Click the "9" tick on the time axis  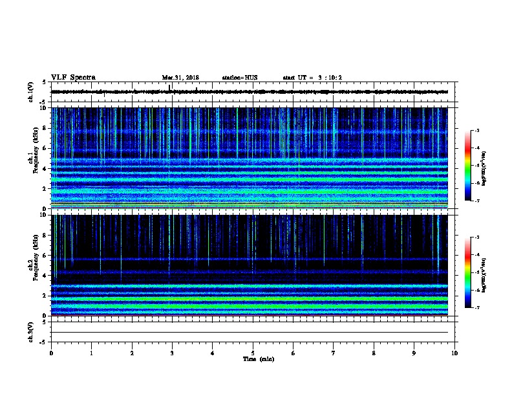tap(414, 353)
